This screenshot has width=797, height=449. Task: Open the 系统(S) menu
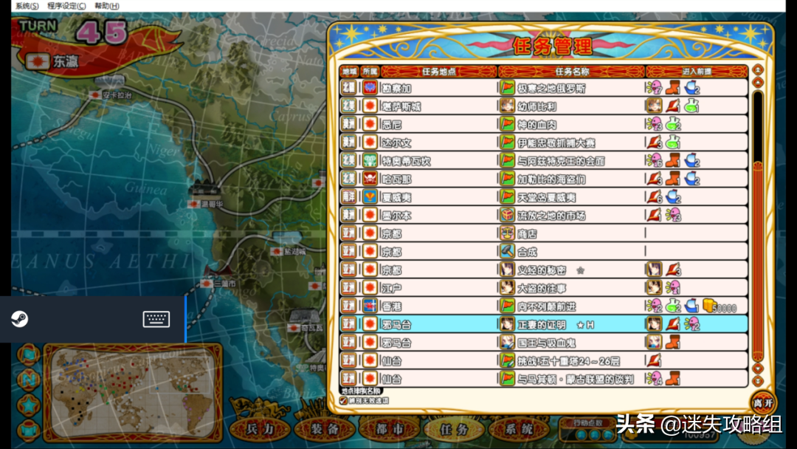click(x=27, y=6)
